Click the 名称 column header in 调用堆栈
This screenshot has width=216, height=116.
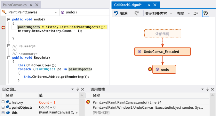tap(96, 95)
